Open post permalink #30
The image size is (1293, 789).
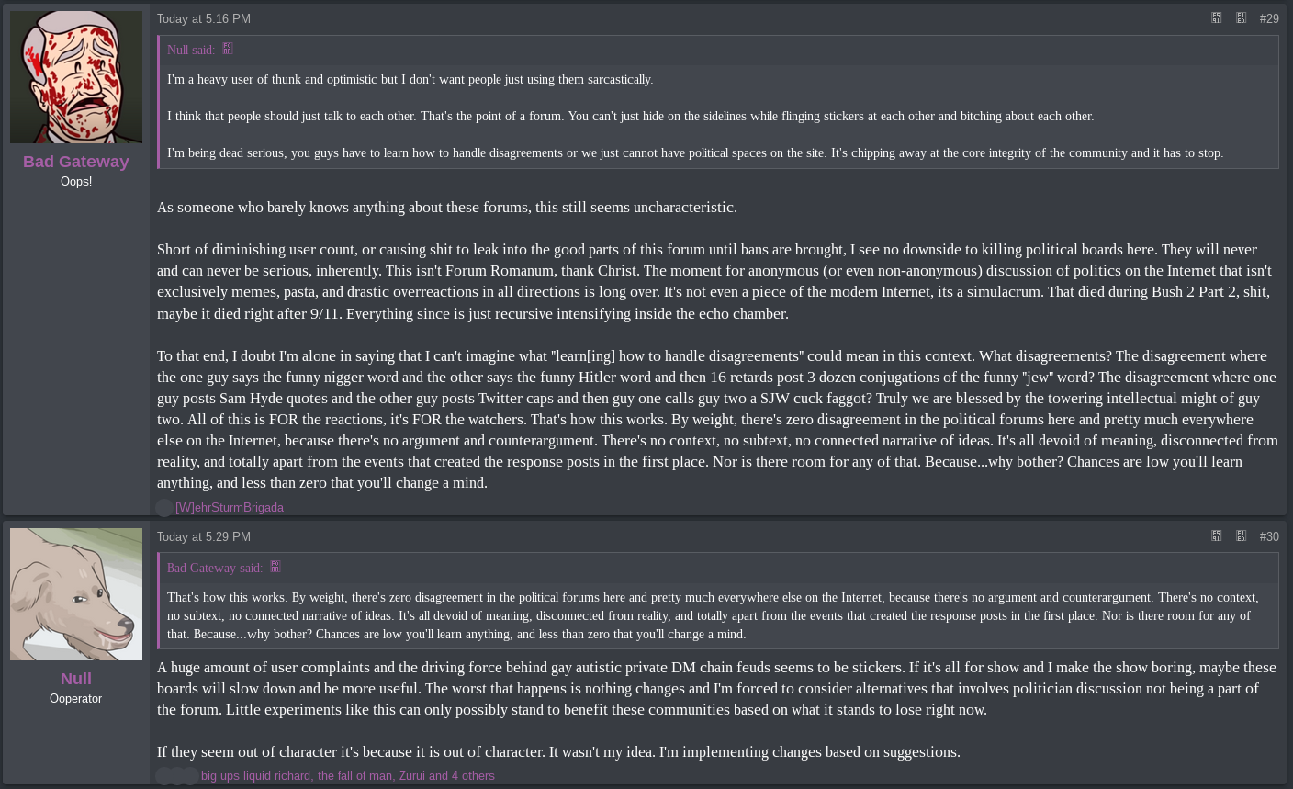click(1269, 536)
